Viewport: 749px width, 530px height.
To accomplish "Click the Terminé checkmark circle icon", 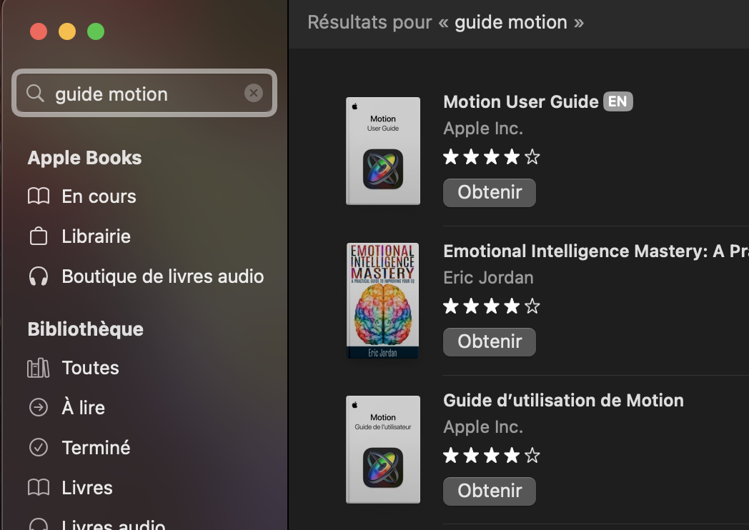I will coord(39,448).
